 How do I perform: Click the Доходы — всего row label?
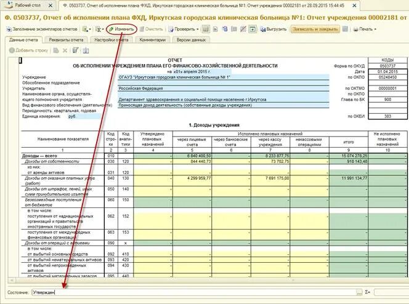(x=39, y=156)
